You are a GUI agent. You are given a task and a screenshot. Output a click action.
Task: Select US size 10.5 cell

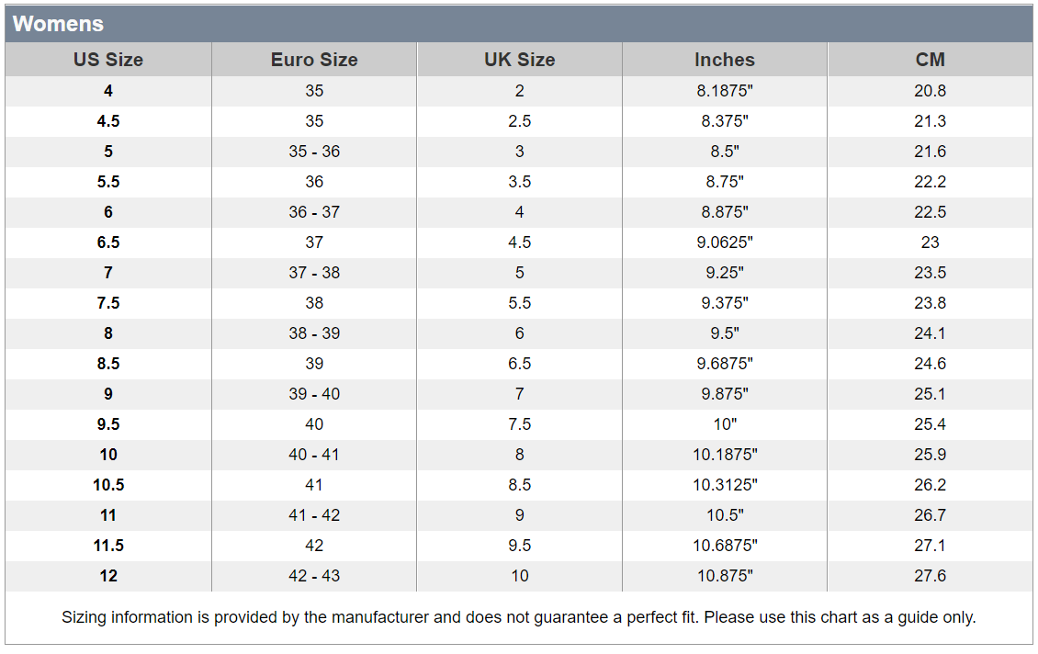[x=108, y=485]
